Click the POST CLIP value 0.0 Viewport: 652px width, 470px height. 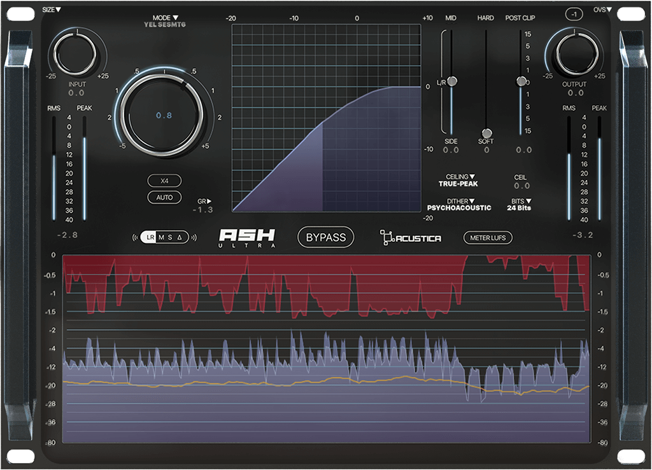point(523,150)
